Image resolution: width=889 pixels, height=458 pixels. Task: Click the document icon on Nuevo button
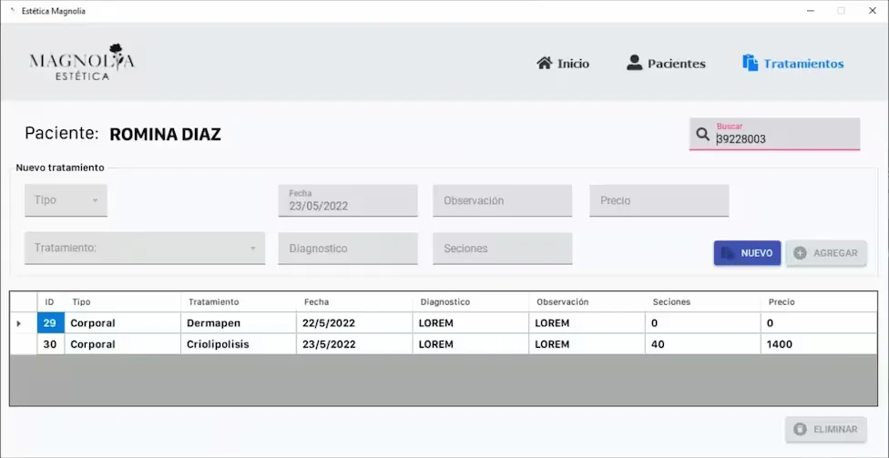(x=728, y=253)
